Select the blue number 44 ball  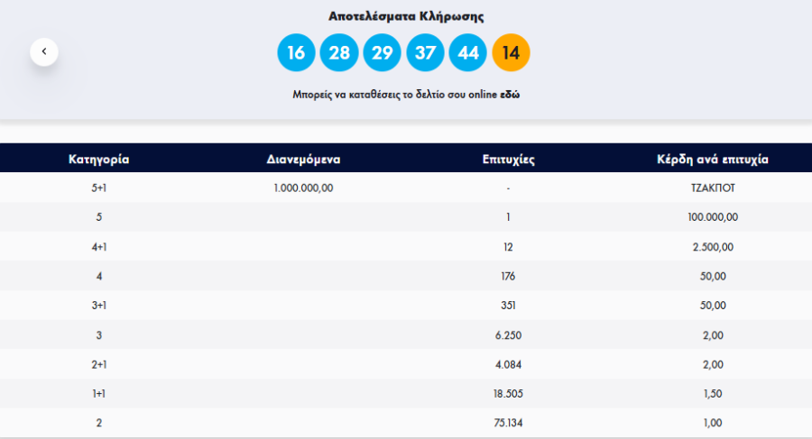[x=468, y=52]
